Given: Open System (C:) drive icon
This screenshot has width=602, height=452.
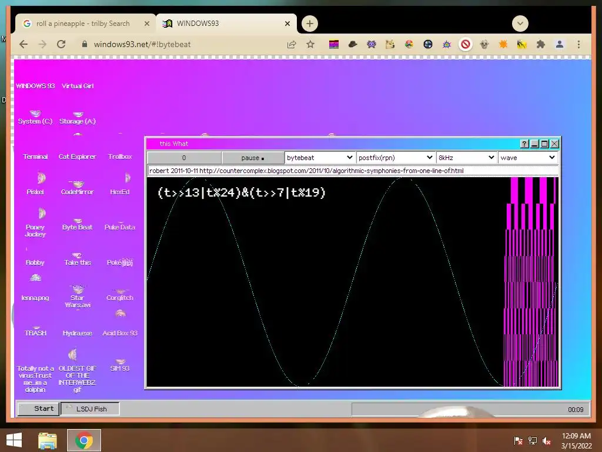Looking at the screenshot, I should pyautogui.click(x=35, y=118).
